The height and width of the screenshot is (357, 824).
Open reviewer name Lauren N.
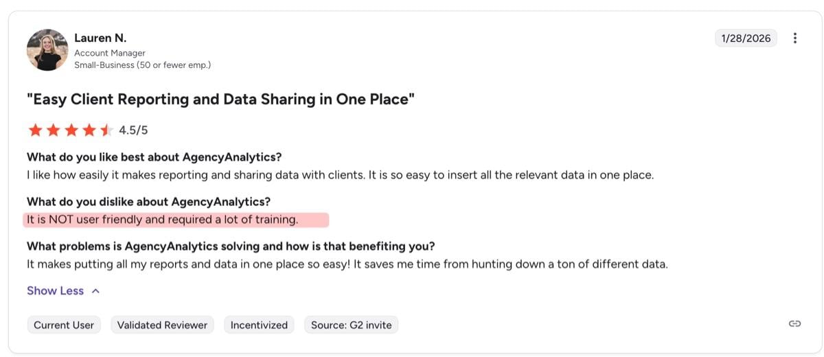coord(100,38)
